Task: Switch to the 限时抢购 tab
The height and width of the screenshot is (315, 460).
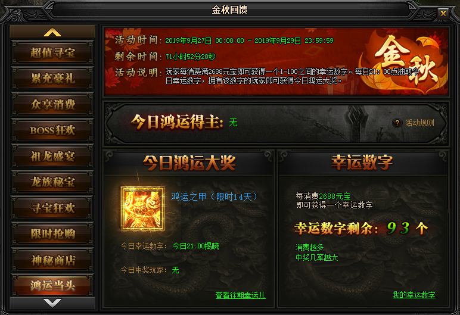Action: (x=52, y=234)
